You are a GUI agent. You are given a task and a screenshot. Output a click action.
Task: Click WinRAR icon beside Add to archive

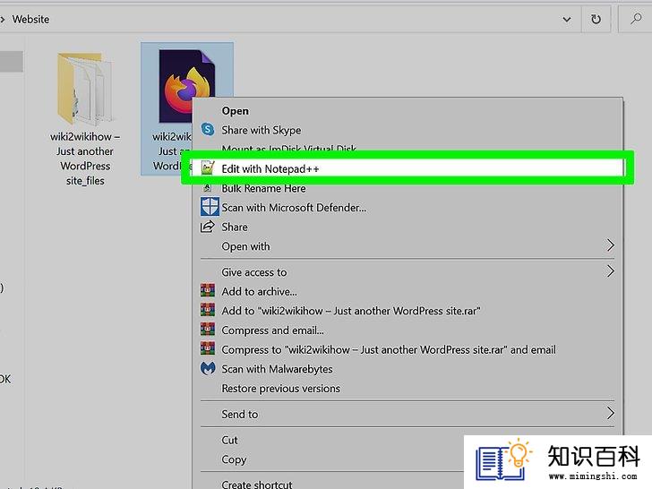tap(208, 290)
